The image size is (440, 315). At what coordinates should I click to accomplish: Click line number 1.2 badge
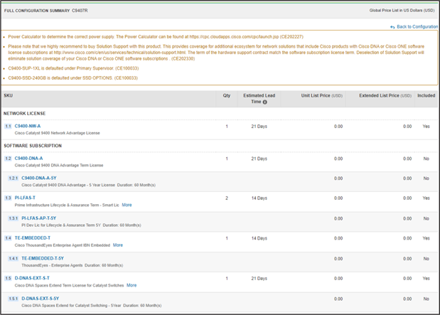8,159
